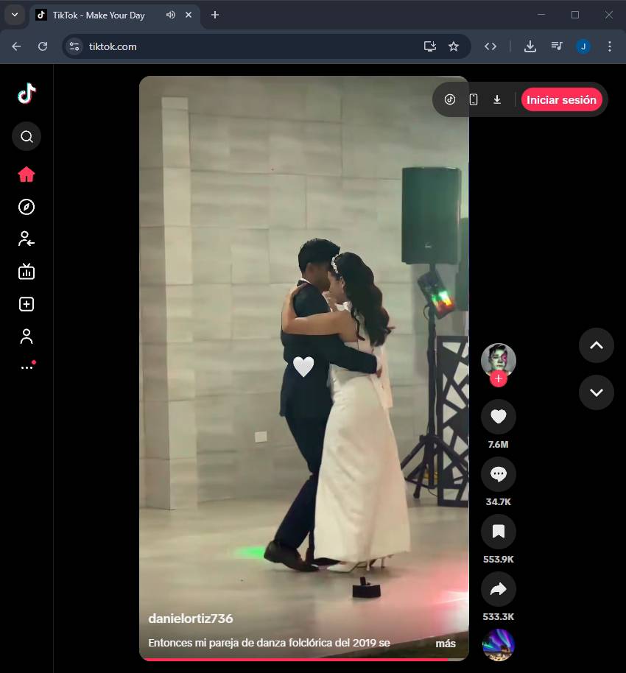Skip to the next video arrow
The width and height of the screenshot is (626, 673).
click(597, 392)
